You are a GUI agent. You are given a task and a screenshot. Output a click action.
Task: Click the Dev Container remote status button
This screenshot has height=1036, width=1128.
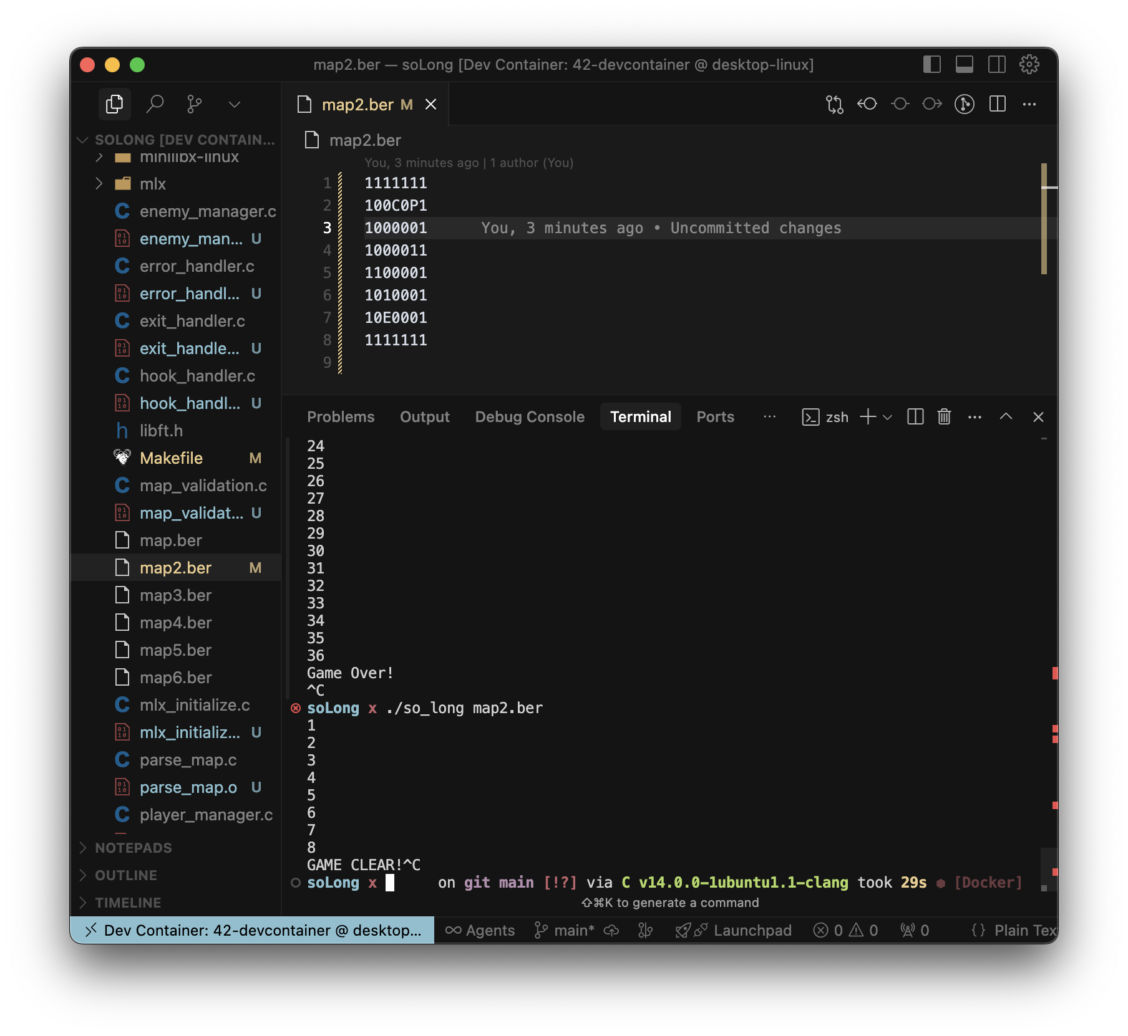(x=253, y=930)
